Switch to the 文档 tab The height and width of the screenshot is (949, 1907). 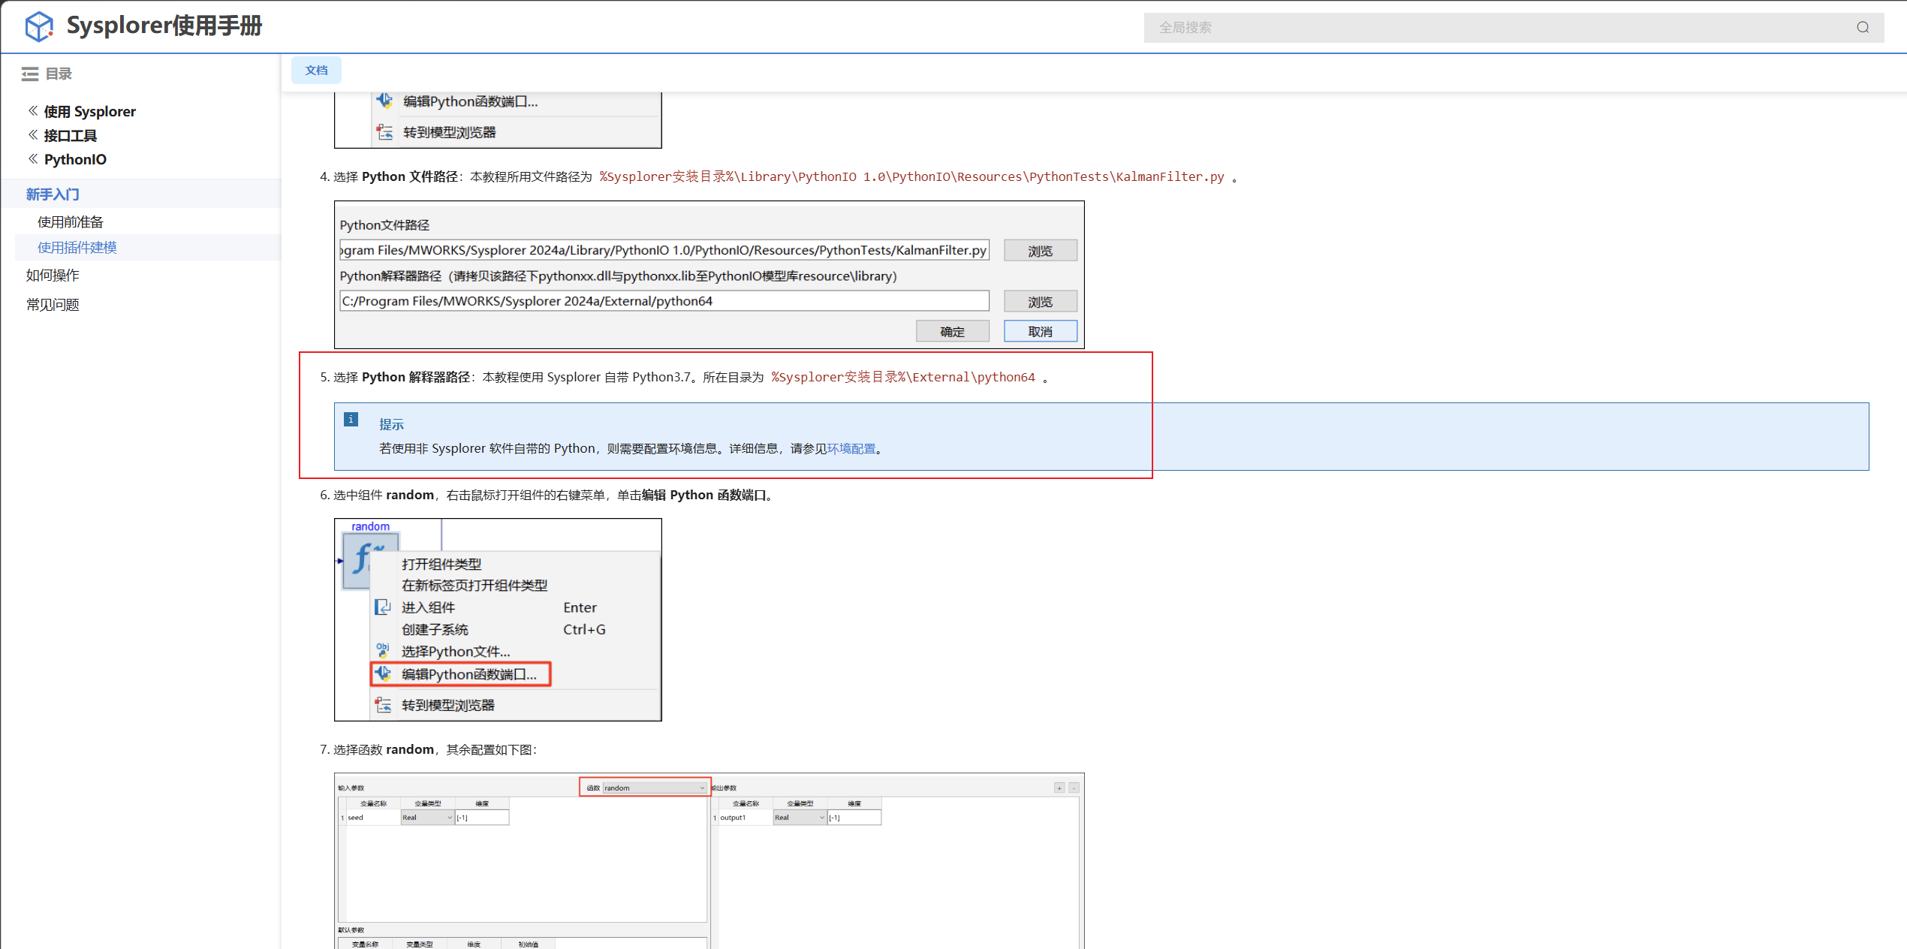tap(316, 70)
